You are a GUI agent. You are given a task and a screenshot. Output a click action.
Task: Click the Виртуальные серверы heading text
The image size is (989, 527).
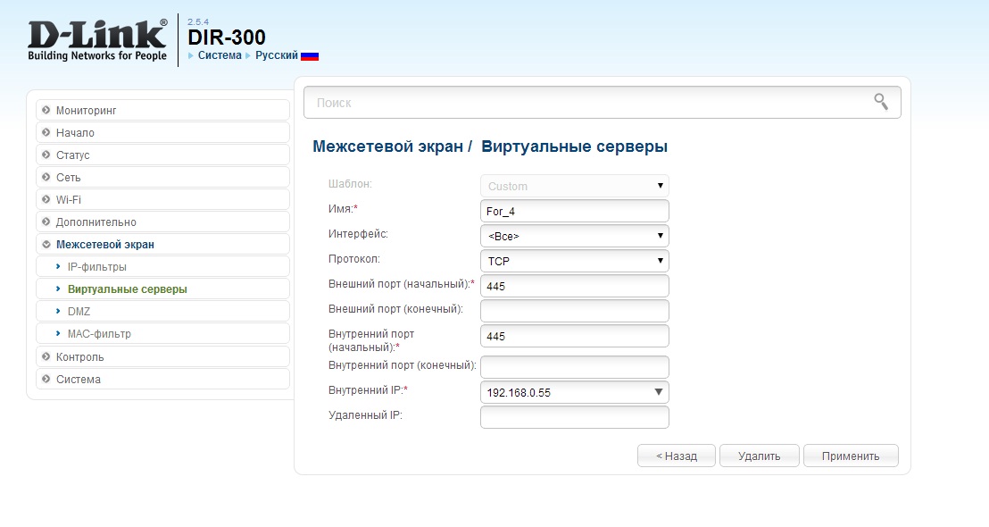(x=574, y=146)
